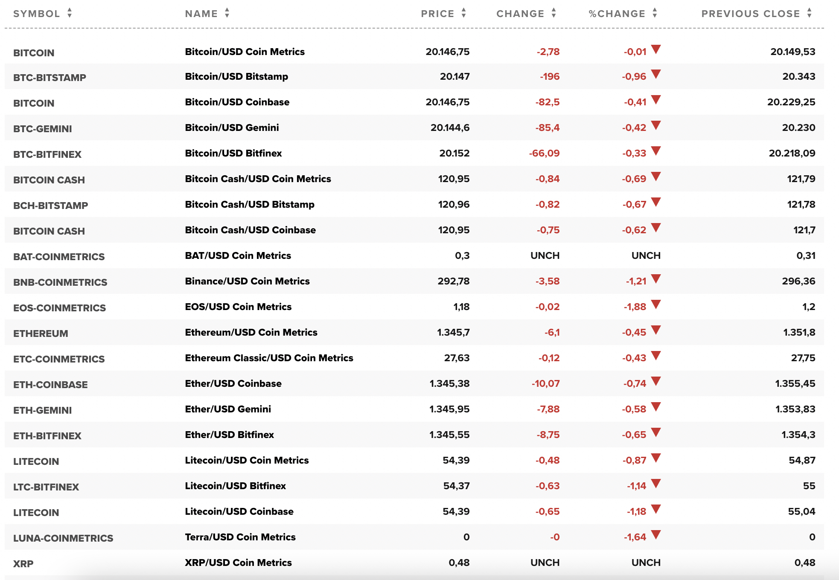Select the name Bitcoin/USD Gemini

(x=232, y=128)
